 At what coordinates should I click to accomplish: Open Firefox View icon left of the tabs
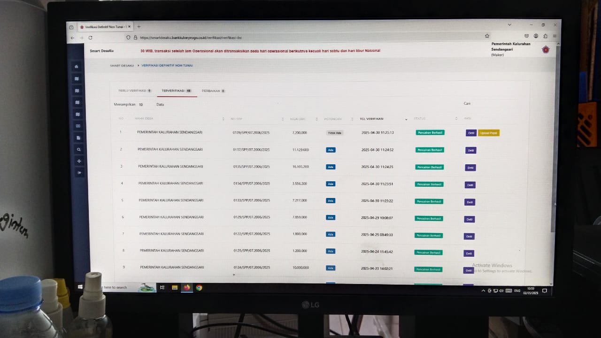click(x=71, y=27)
